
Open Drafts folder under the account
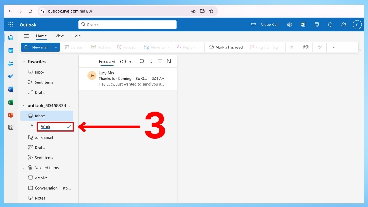47,148
